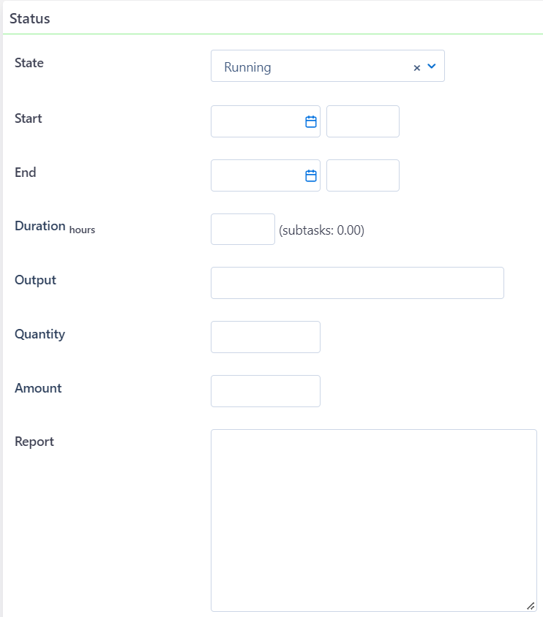Clear the Running state using the x icon
This screenshot has height=617, width=543.
[416, 67]
